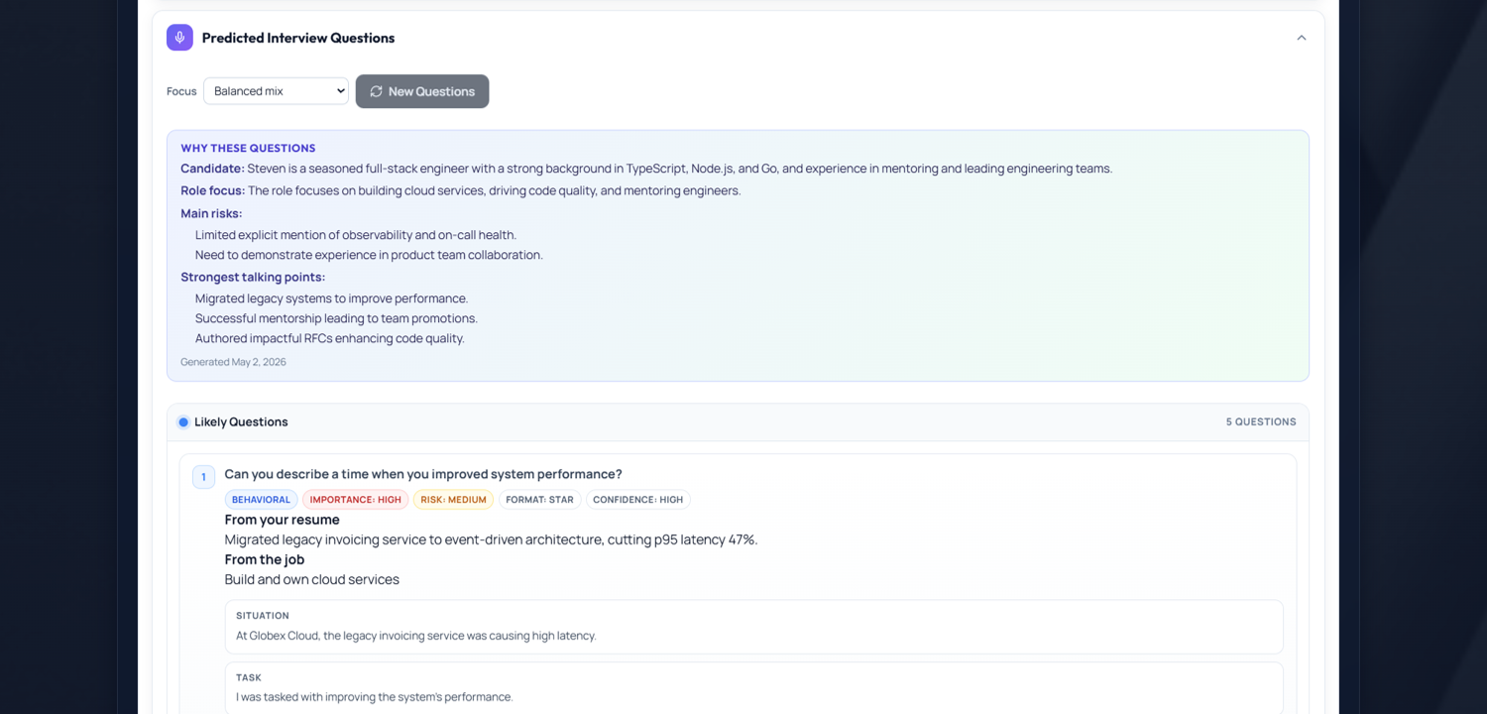Screen dimensions: 1487x714
Task: Select the resume line about p95 latency
Action: click(x=491, y=539)
